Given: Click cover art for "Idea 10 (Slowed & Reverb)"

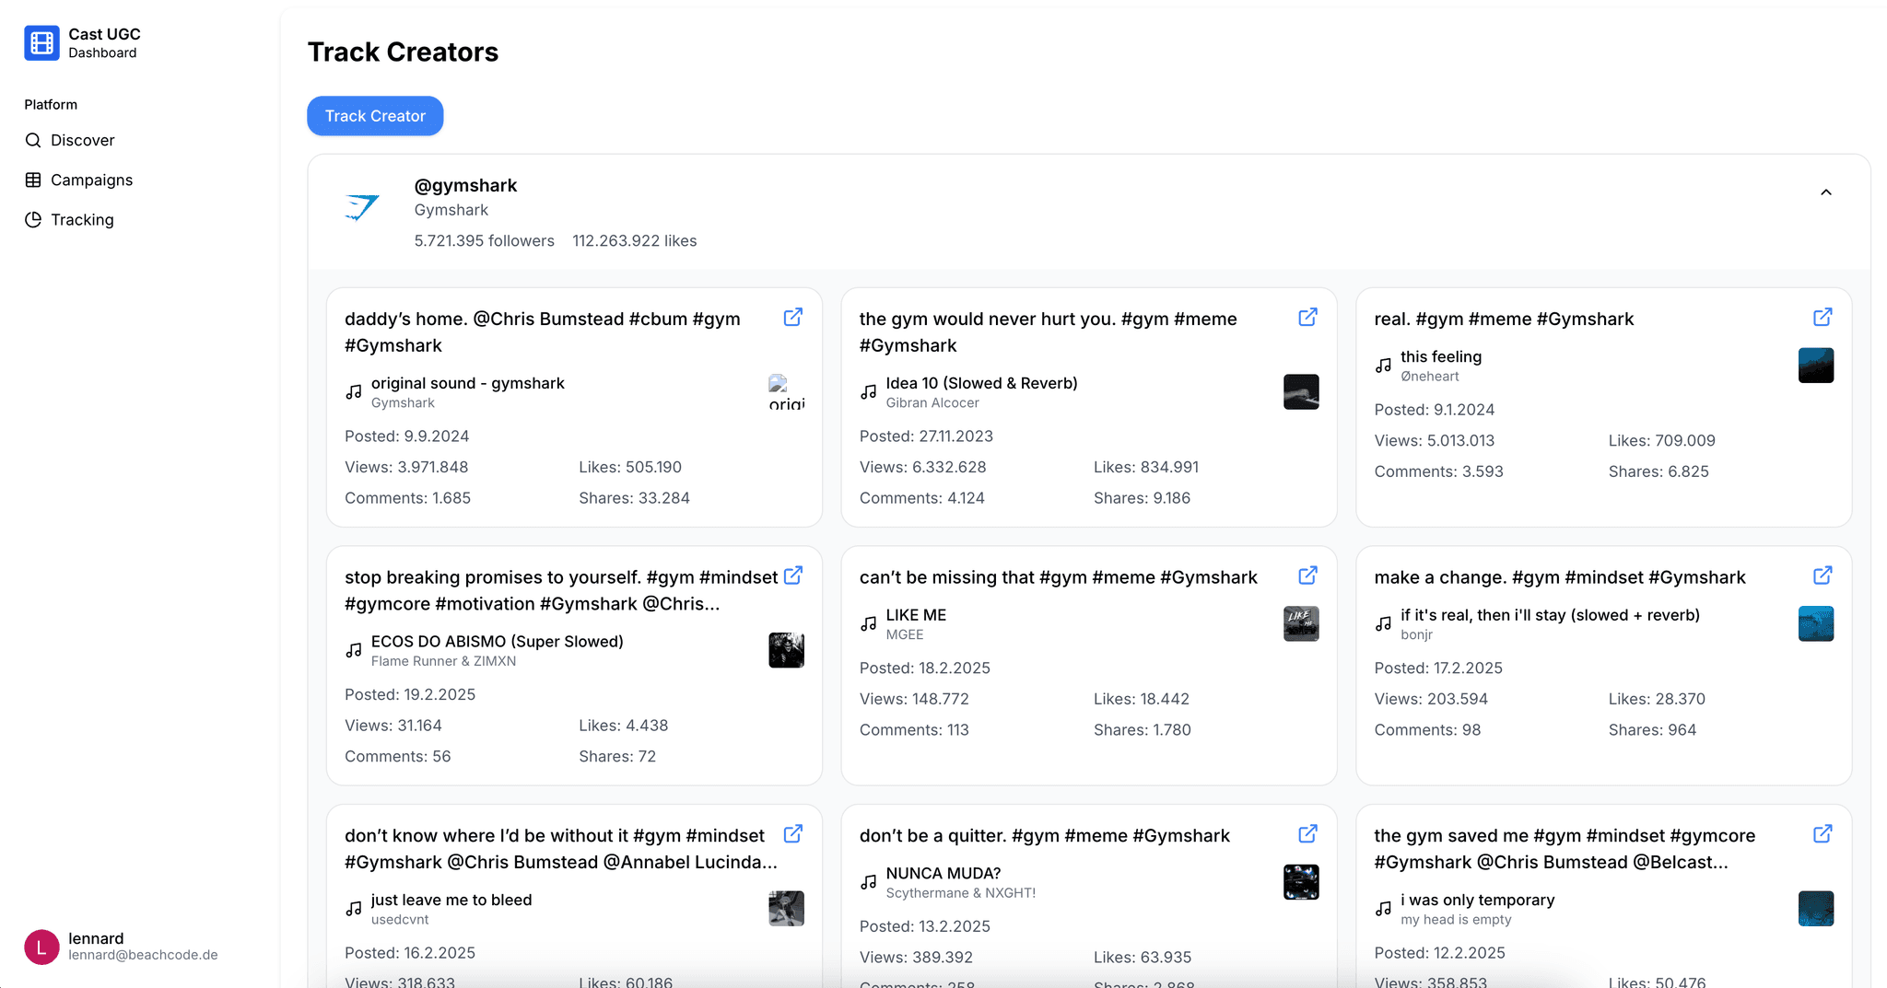Looking at the screenshot, I should click(x=1301, y=391).
